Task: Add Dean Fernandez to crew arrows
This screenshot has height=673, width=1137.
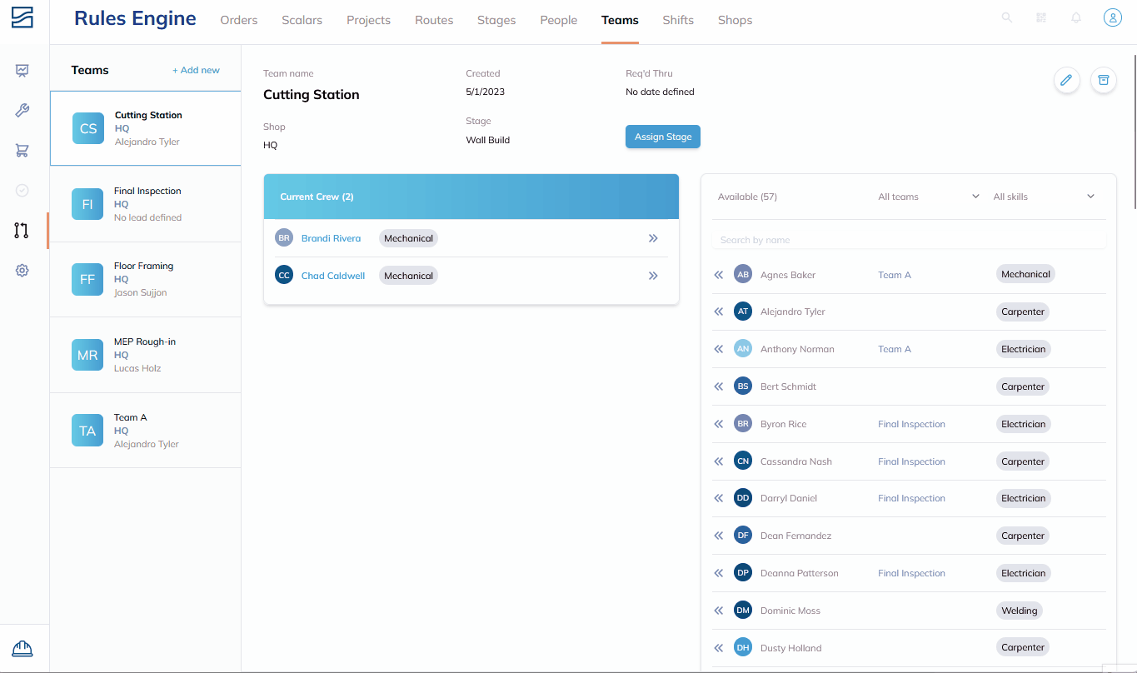Action: pos(719,536)
